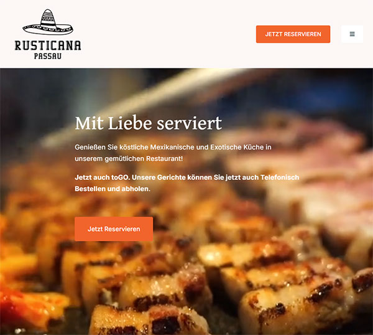Screen dimensions: 373x335
Task: Click the 'Bestellen und abholen.' text line
Action: click(113, 189)
